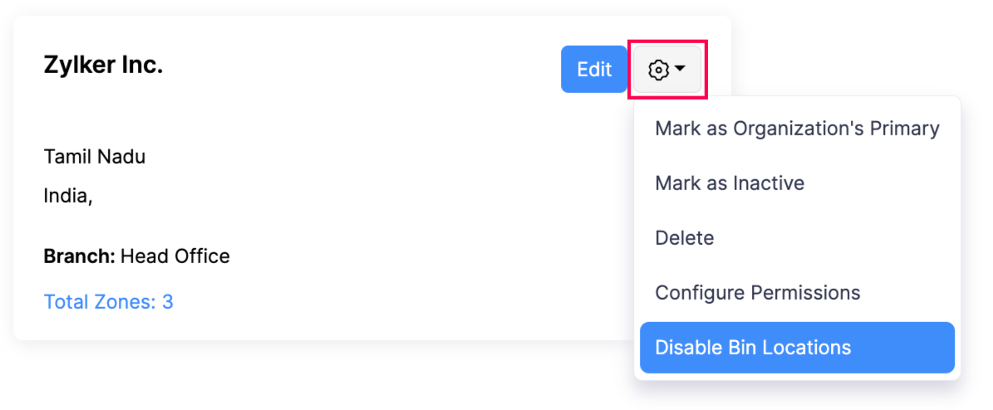Open the dropdown caret beside the gear

(x=681, y=70)
